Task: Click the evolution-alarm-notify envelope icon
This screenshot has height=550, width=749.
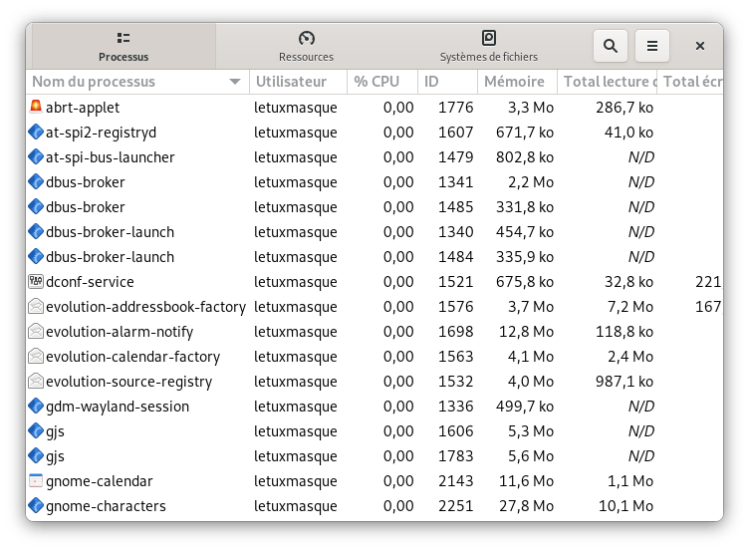Action: [37, 331]
